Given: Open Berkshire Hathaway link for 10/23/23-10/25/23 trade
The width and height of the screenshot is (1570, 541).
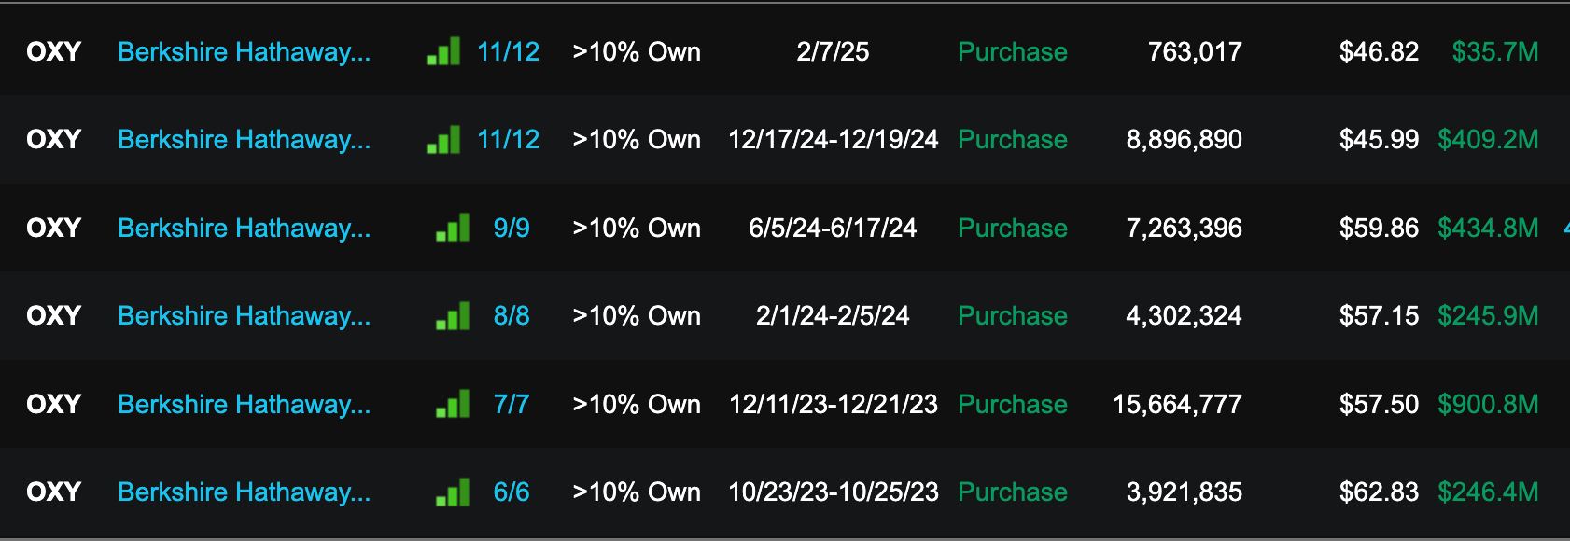Looking at the screenshot, I should [x=244, y=492].
